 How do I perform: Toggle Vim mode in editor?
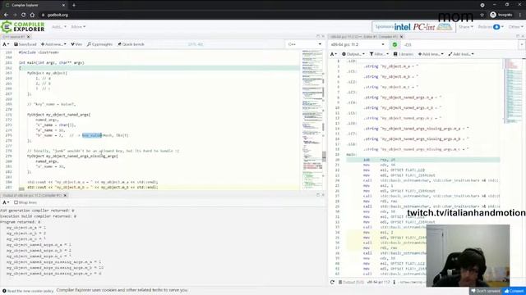[x=76, y=44]
